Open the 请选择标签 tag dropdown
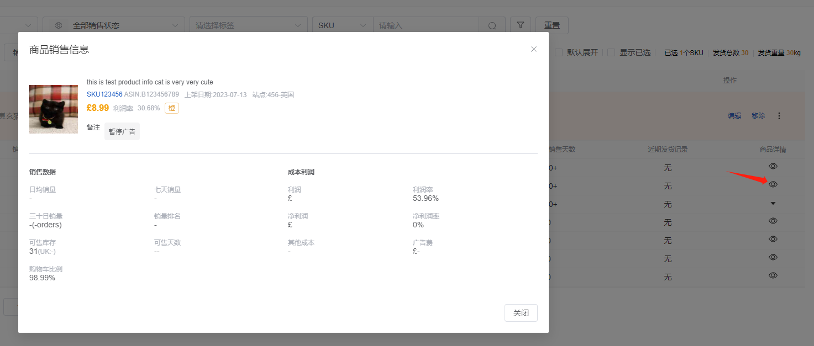The image size is (814, 346). [x=248, y=25]
